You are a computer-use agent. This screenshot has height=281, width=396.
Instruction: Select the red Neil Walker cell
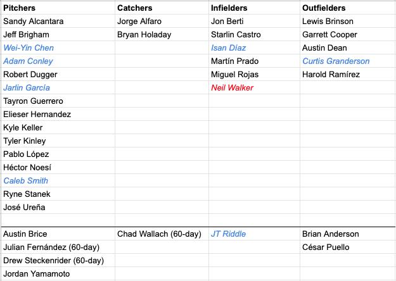[x=232, y=88]
